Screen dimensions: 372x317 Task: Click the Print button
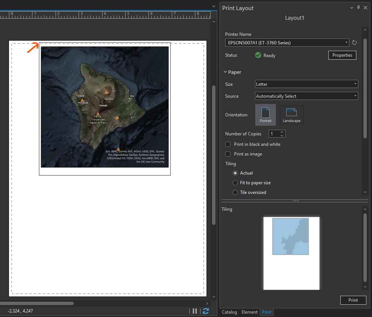[353, 300]
